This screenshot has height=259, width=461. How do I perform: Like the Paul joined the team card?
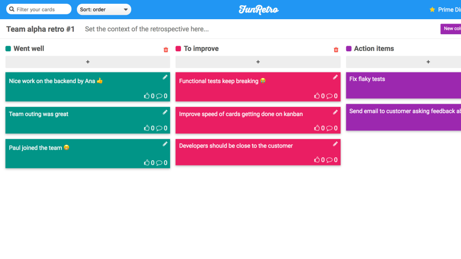(x=147, y=163)
